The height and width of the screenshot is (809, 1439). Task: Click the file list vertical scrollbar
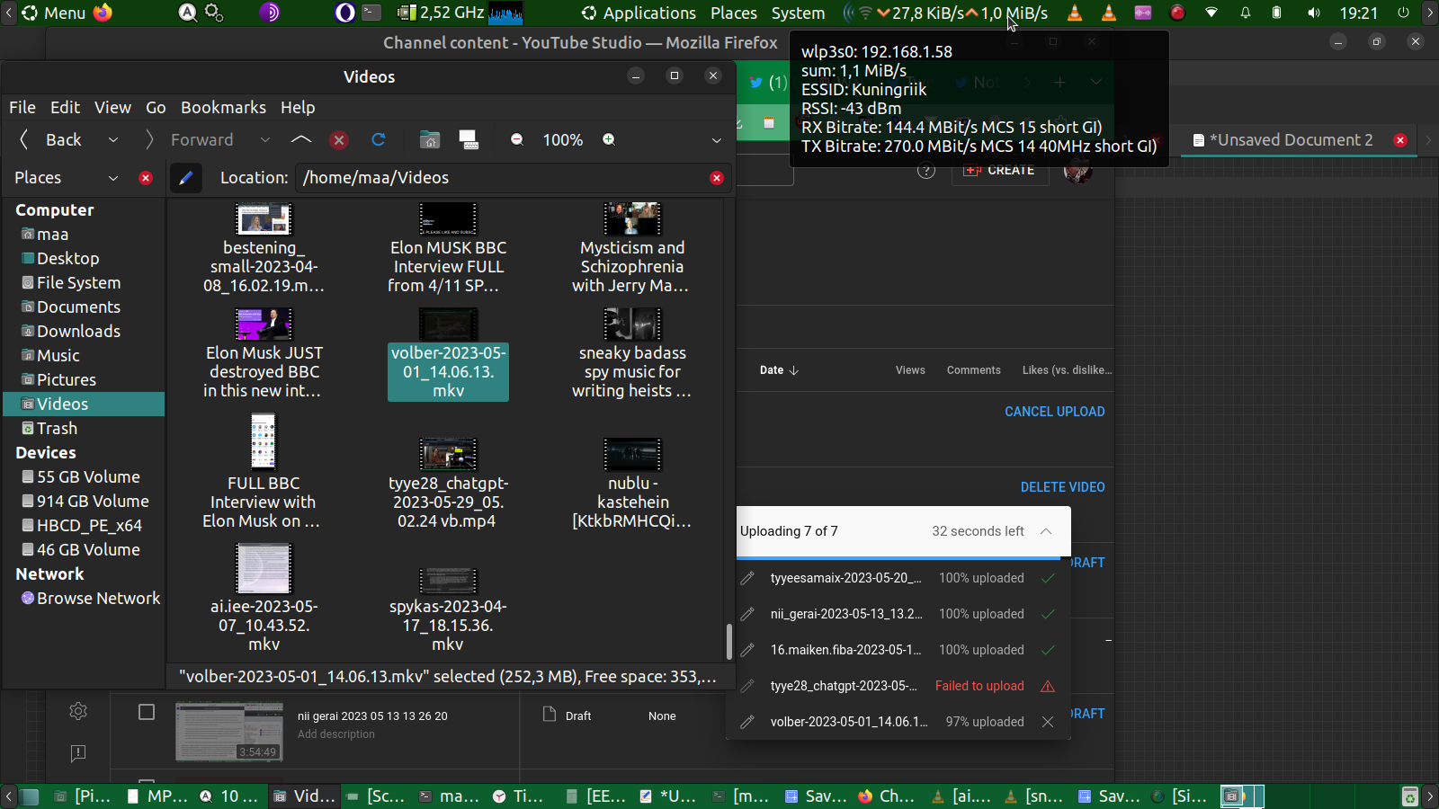pyautogui.click(x=728, y=641)
